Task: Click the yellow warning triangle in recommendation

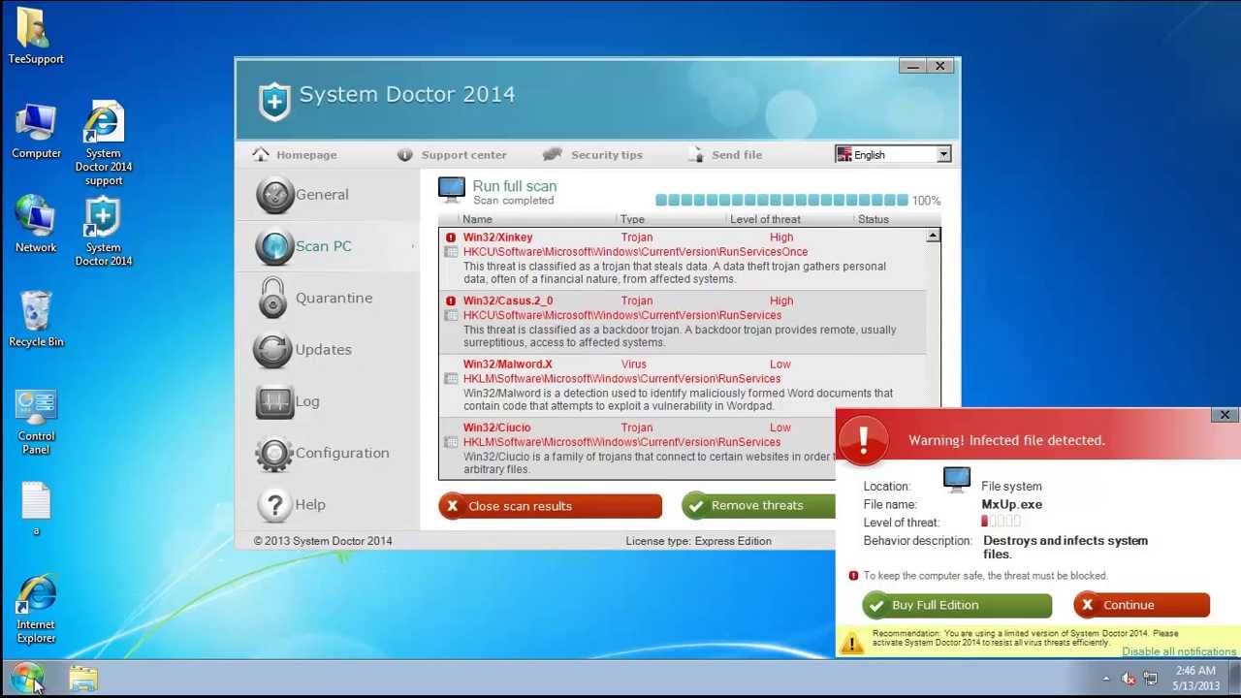Action: 852,642
